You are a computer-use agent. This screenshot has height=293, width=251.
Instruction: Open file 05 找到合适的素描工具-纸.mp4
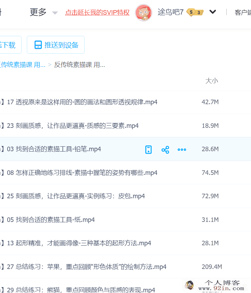[51, 219]
